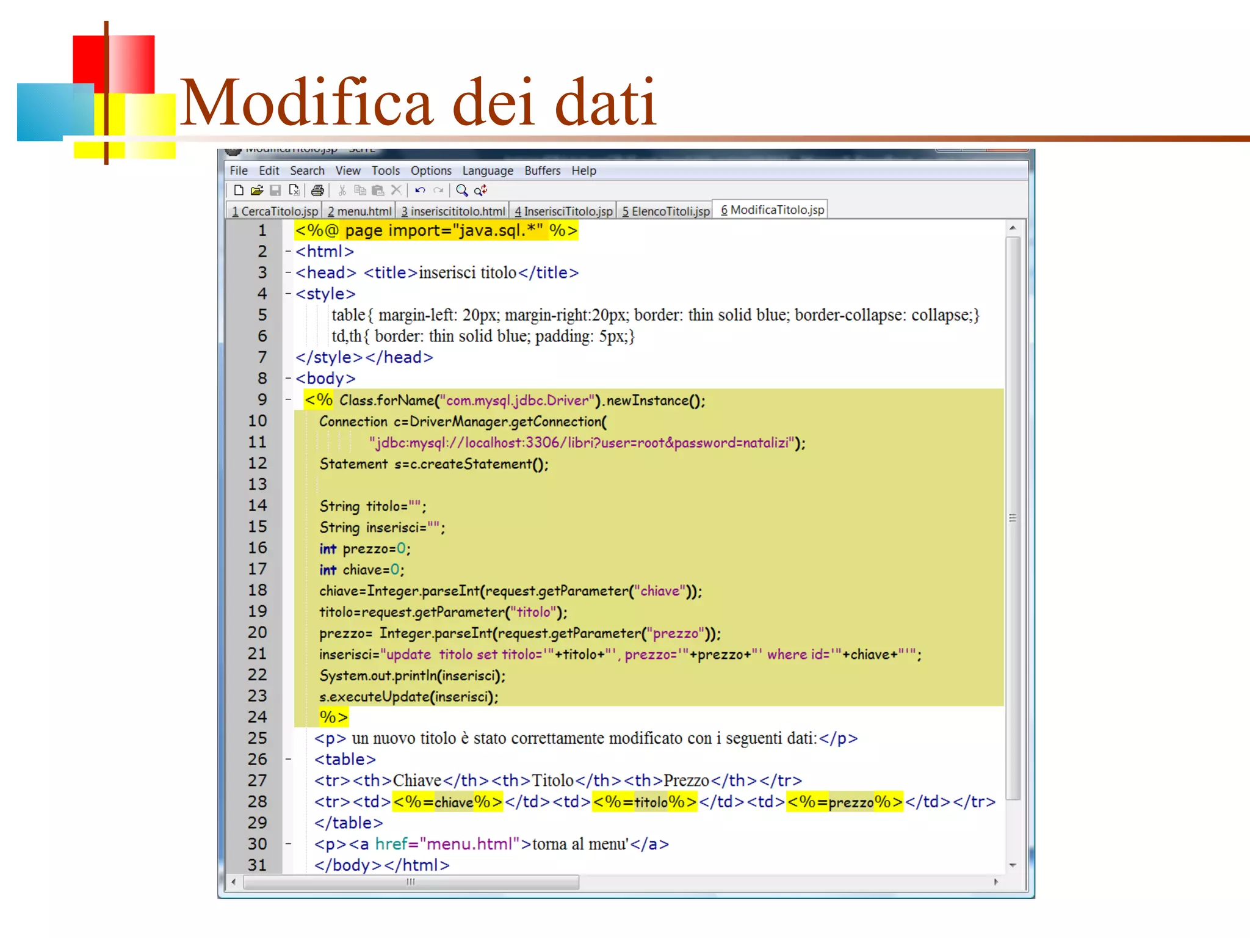Open the Edit menu

[x=269, y=171]
